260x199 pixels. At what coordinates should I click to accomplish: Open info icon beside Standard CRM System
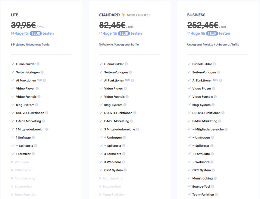(x=125, y=170)
